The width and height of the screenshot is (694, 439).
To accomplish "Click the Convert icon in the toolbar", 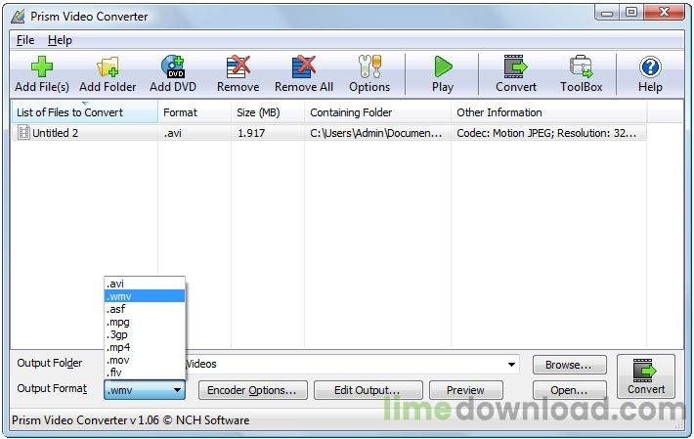I will click(x=516, y=66).
